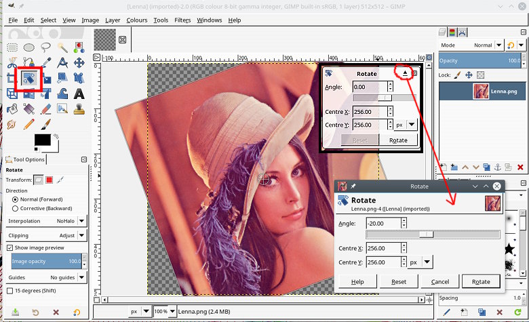Choose the Warp Transform wave tool
The height and width of the screenshot is (322, 529).
(62, 94)
